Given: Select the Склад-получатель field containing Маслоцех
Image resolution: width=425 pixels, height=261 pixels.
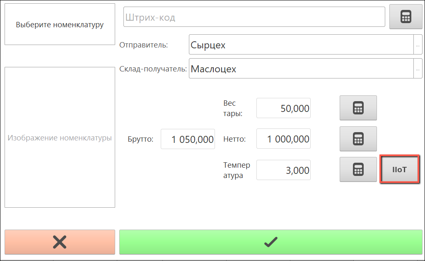Looking at the screenshot, I should (301, 69).
